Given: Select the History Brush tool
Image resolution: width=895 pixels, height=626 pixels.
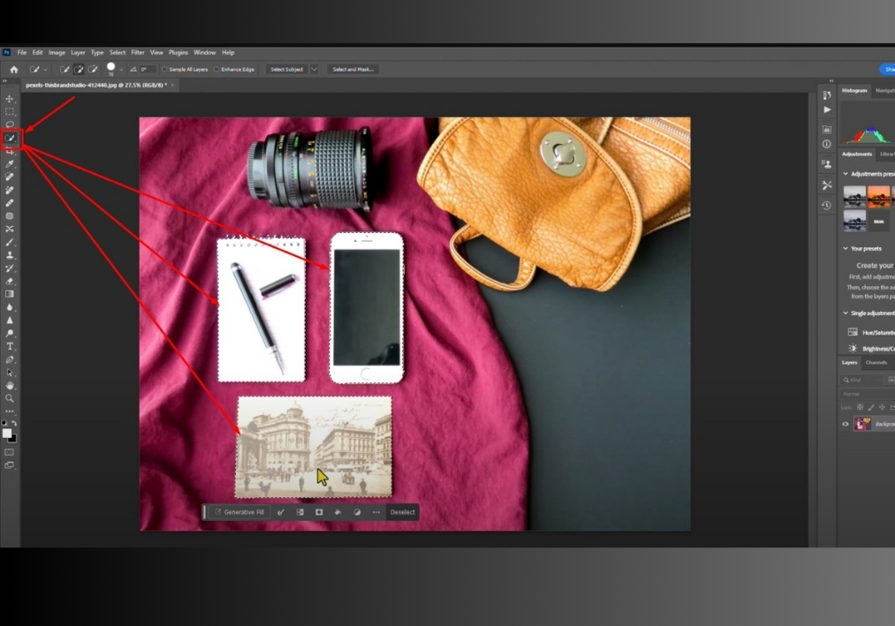Looking at the screenshot, I should pyautogui.click(x=10, y=268).
